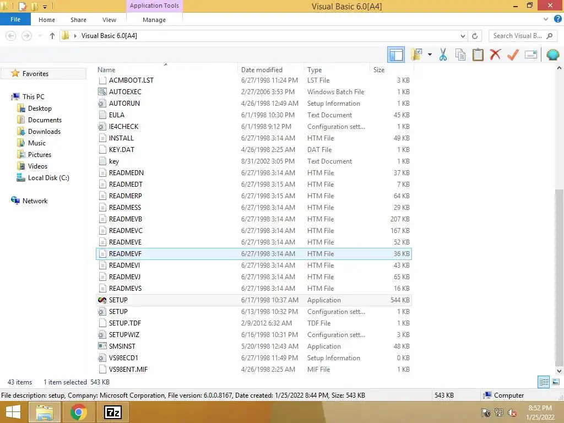Screen dimensions: 564x423
Task: Open the Windows Start button
Action: pyautogui.click(x=13, y=412)
